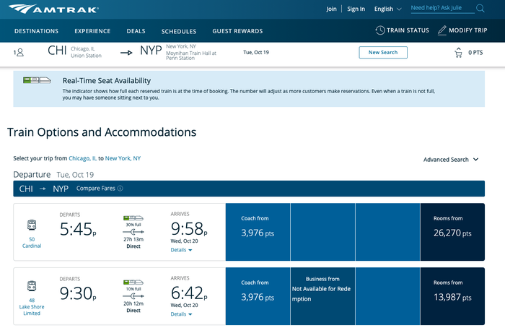Open the Destinations menu
Image resolution: width=505 pixels, height=328 pixels.
pyautogui.click(x=36, y=31)
